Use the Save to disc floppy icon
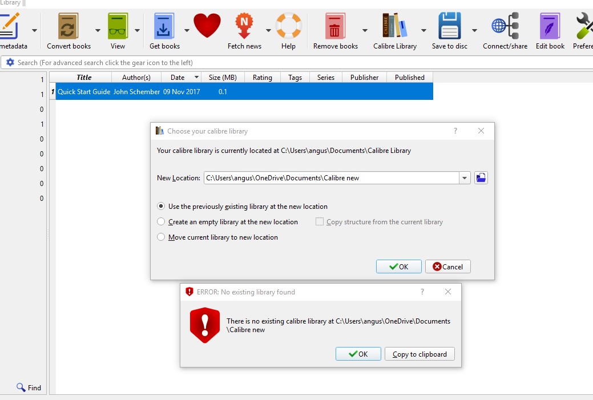 coord(450,26)
